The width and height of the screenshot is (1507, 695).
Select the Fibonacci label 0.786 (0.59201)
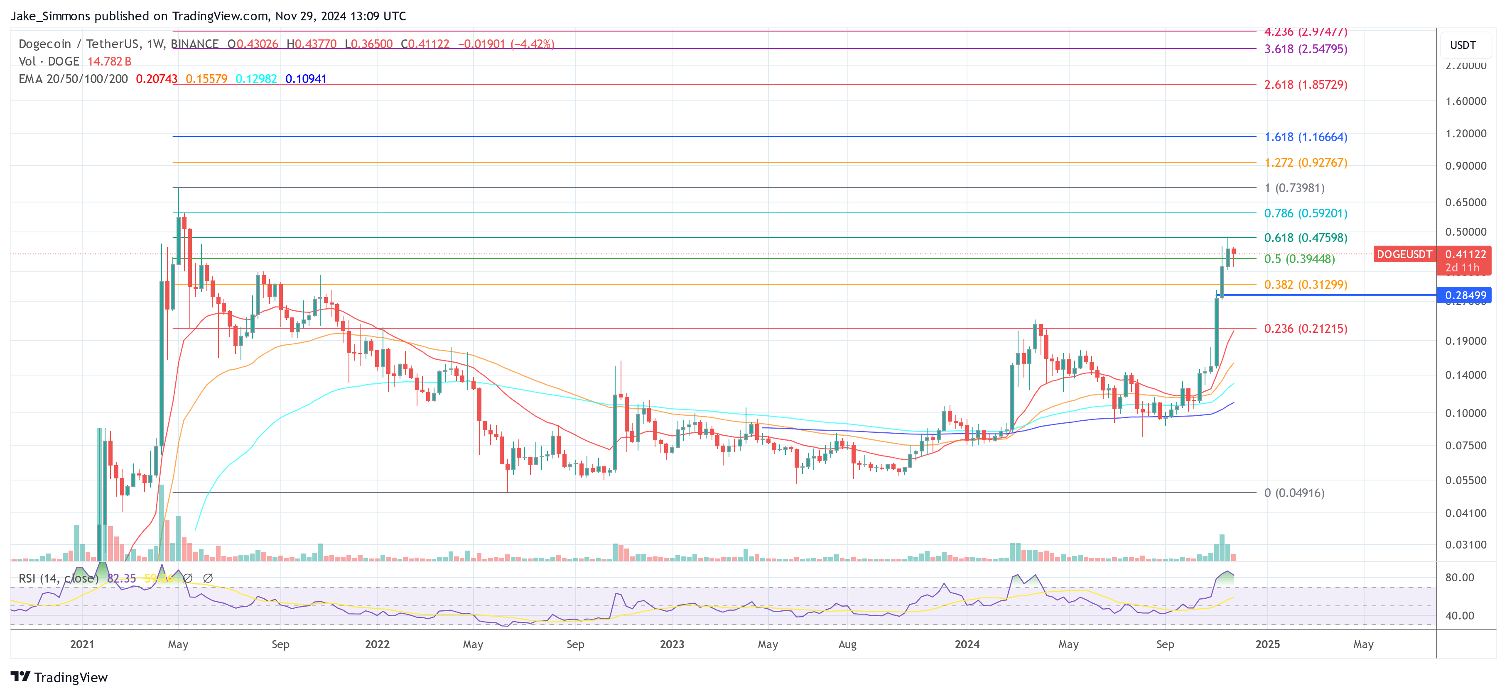pyautogui.click(x=1306, y=213)
